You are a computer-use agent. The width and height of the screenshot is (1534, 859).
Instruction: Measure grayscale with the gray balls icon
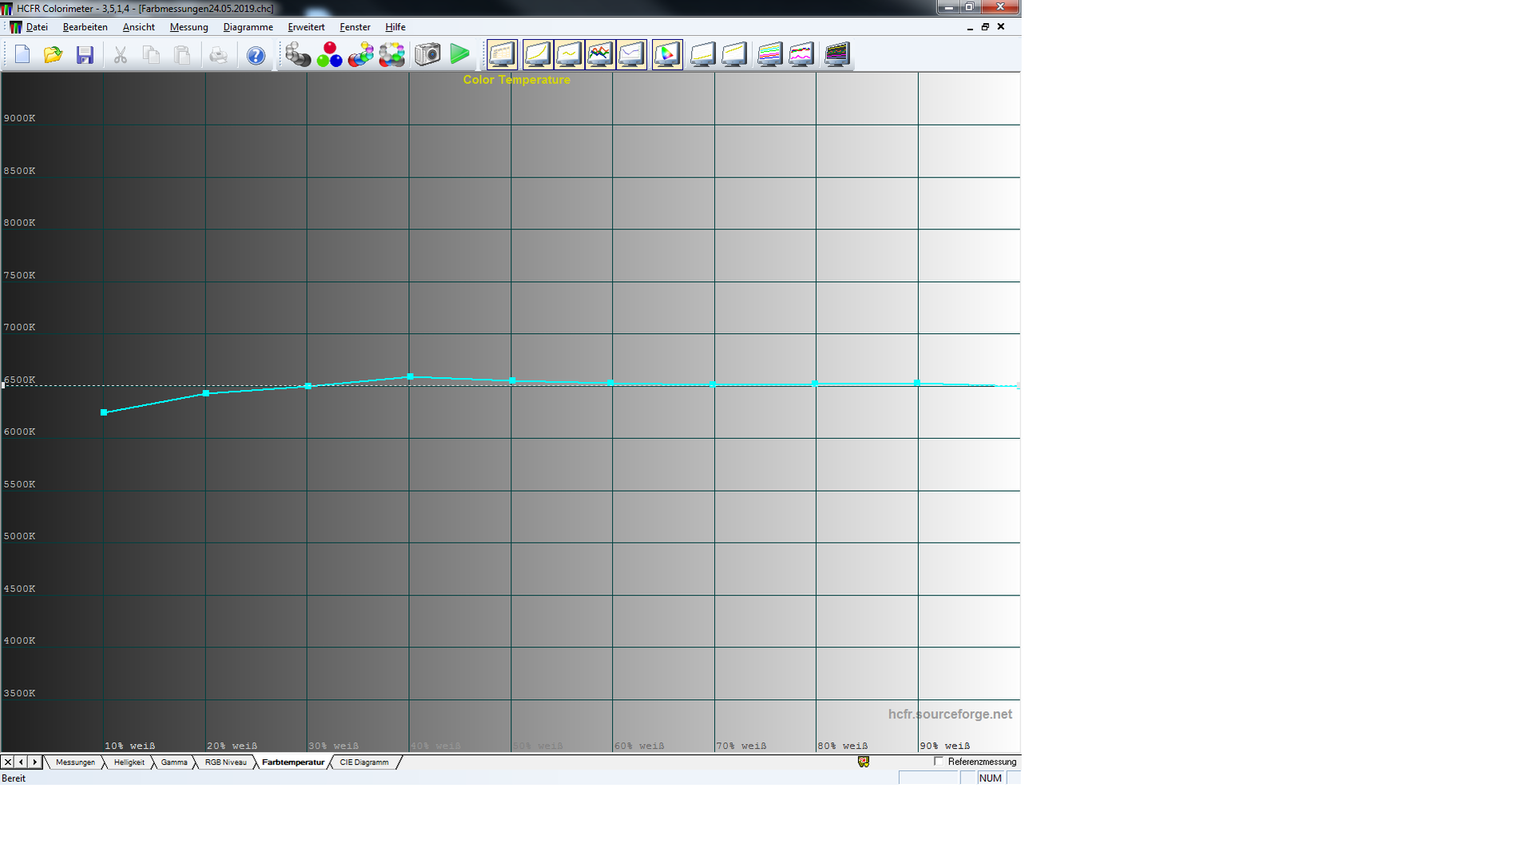[x=298, y=55]
